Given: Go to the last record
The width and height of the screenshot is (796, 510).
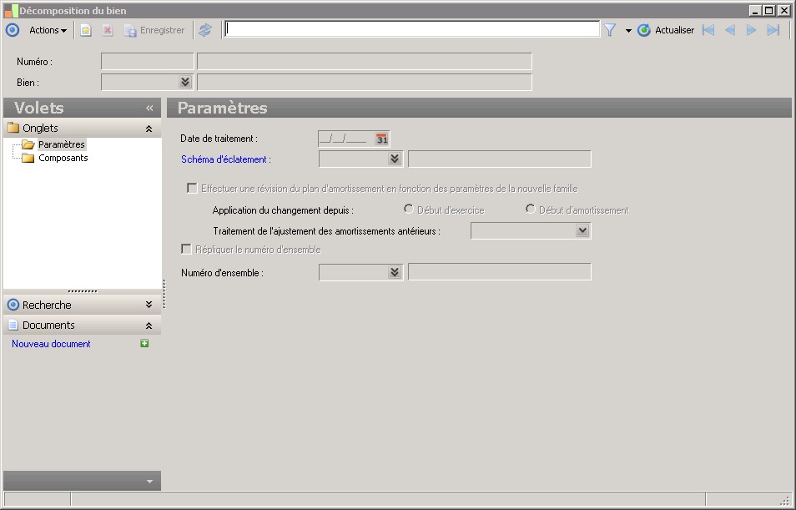Looking at the screenshot, I should point(773,31).
